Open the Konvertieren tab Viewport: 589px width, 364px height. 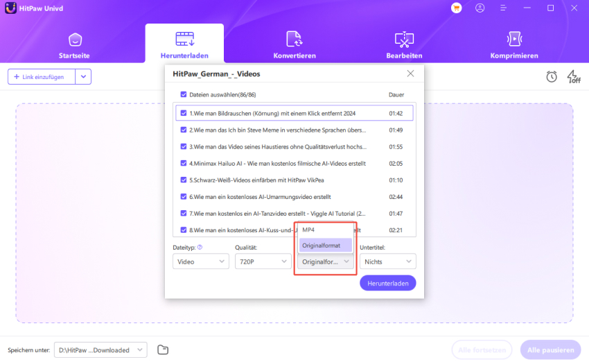294,46
